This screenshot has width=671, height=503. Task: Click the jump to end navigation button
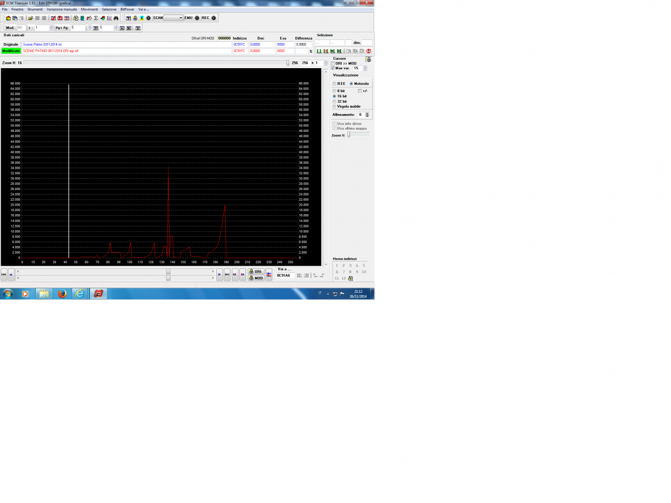(x=227, y=274)
